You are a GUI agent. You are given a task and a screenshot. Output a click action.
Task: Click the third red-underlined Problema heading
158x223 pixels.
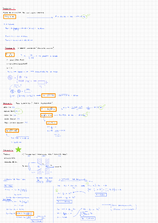click(x=8, y=103)
